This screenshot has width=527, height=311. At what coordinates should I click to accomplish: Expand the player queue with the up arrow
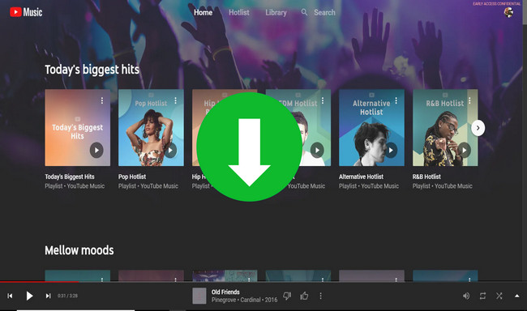click(x=517, y=296)
